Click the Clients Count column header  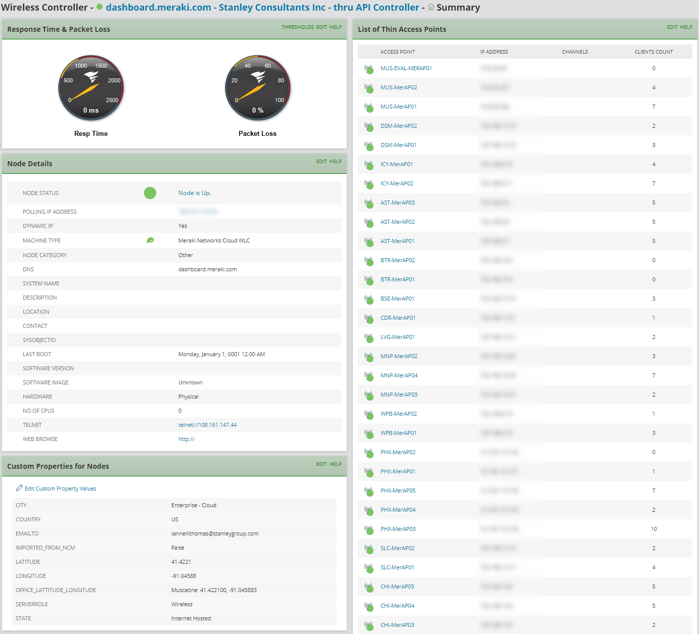click(x=654, y=52)
